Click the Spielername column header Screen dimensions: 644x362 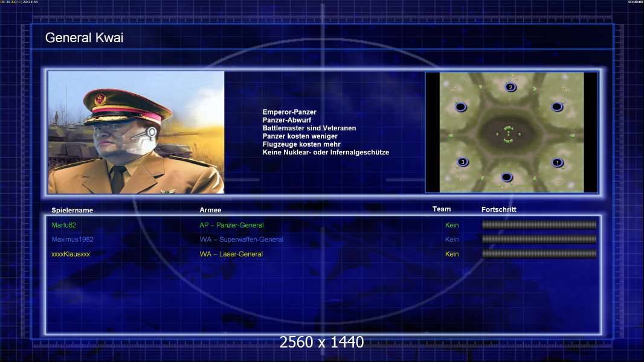point(72,211)
